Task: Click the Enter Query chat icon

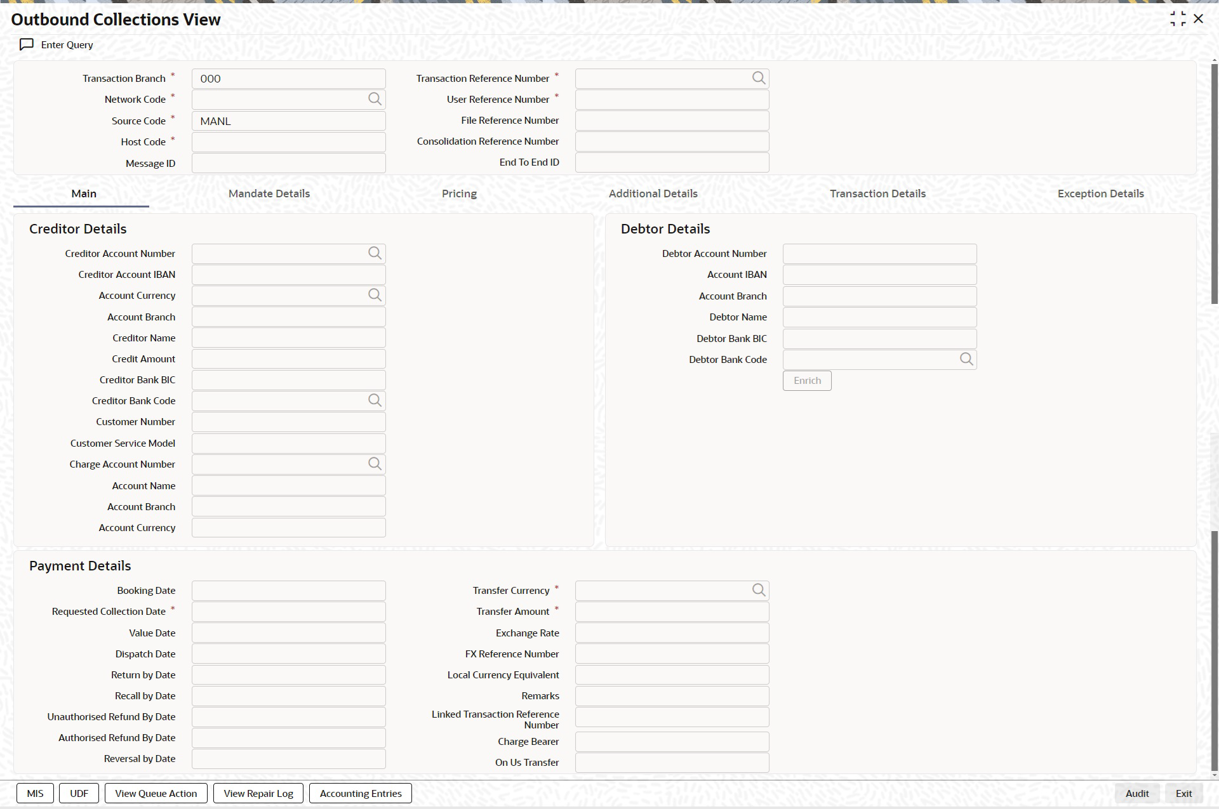Action: click(27, 45)
